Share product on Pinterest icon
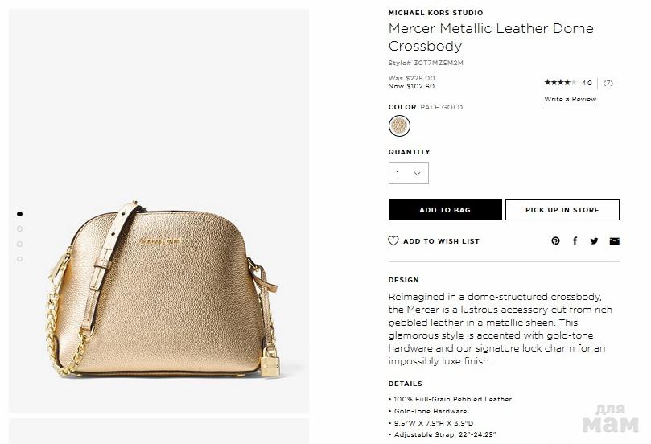 (555, 240)
